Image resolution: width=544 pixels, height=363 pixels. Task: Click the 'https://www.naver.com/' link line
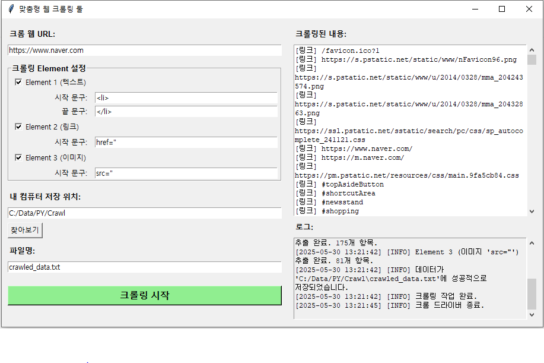(354, 149)
